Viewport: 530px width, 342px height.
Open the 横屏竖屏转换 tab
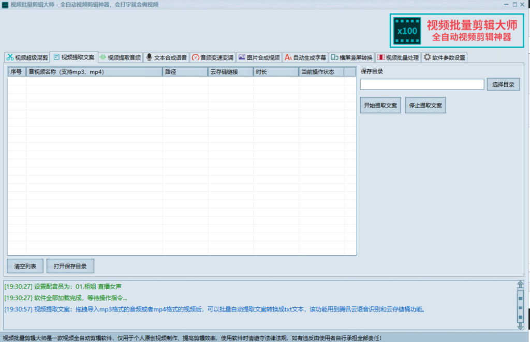click(x=352, y=57)
